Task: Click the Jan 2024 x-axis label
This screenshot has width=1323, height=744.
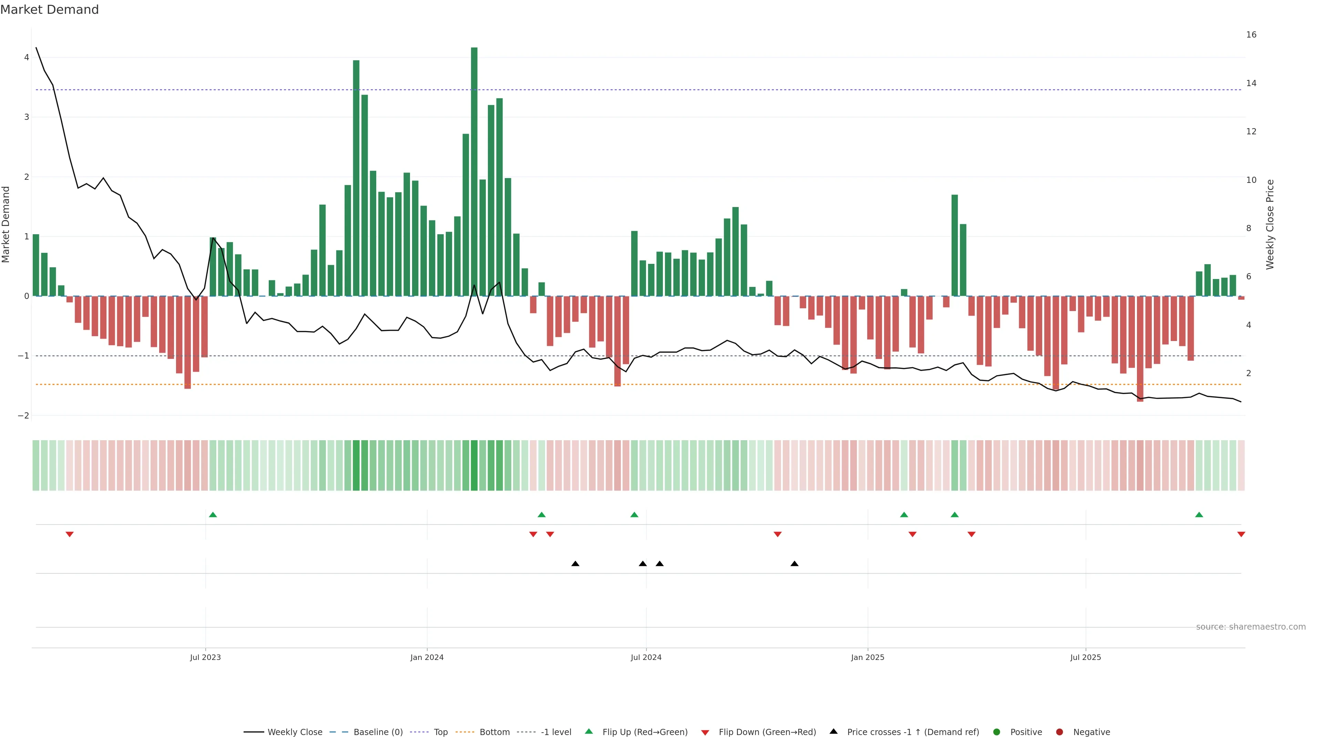Action: click(427, 657)
